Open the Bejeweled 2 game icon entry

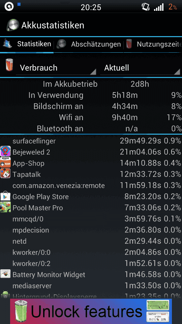click(5, 152)
